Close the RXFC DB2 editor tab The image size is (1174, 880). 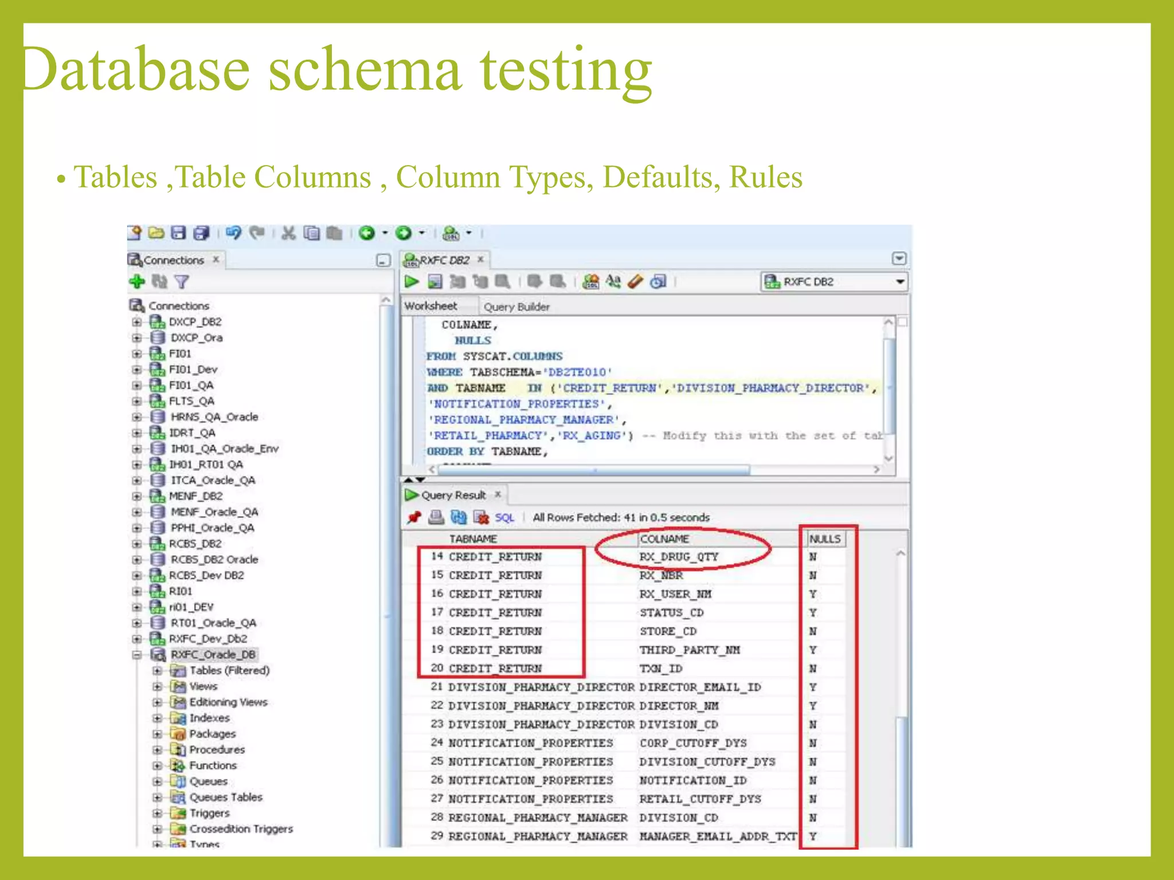click(x=480, y=259)
